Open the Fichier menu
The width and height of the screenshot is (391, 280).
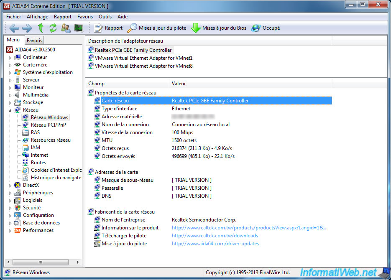(x=13, y=17)
